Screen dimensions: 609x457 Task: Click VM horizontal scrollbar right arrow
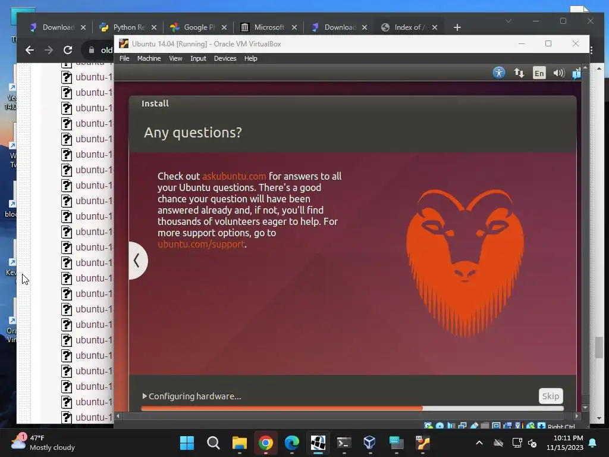577,416
